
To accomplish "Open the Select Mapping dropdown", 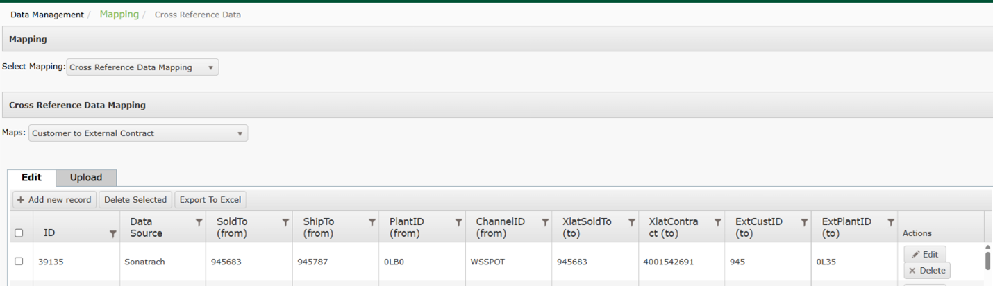I will [x=142, y=67].
